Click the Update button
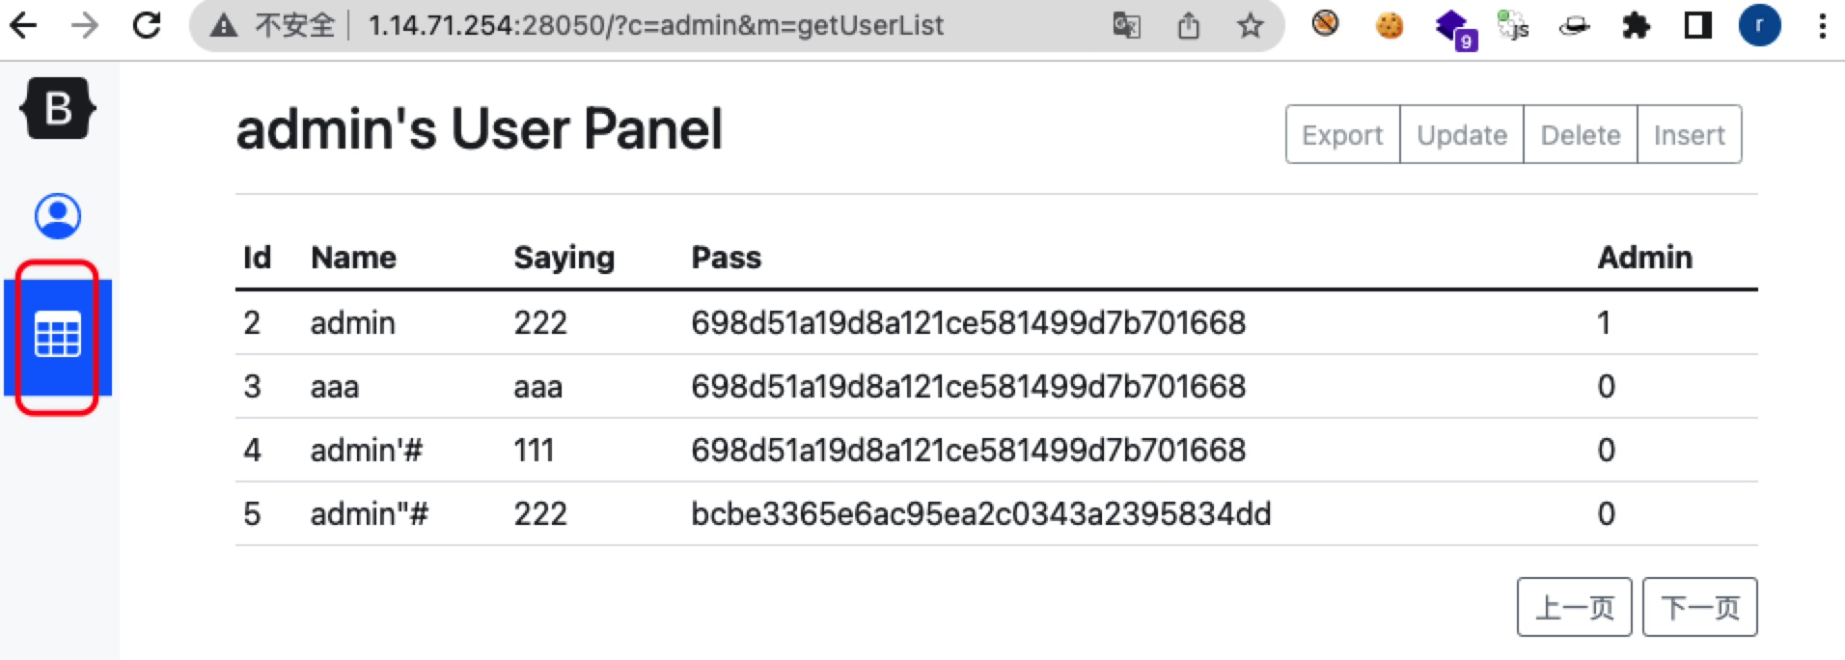The height and width of the screenshot is (660, 1845). [1462, 134]
